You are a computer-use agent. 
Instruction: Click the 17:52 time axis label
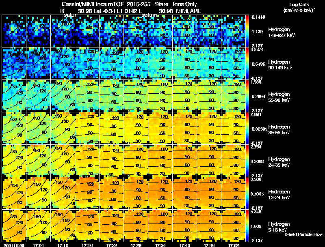click(234, 245)
